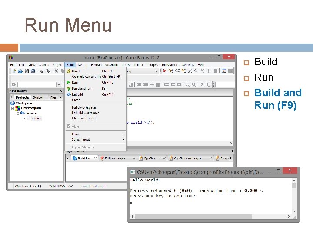Viewport: 313px width, 235px height.
Task: Click the console vertical scrollbar down arrow
Action: click(x=294, y=211)
